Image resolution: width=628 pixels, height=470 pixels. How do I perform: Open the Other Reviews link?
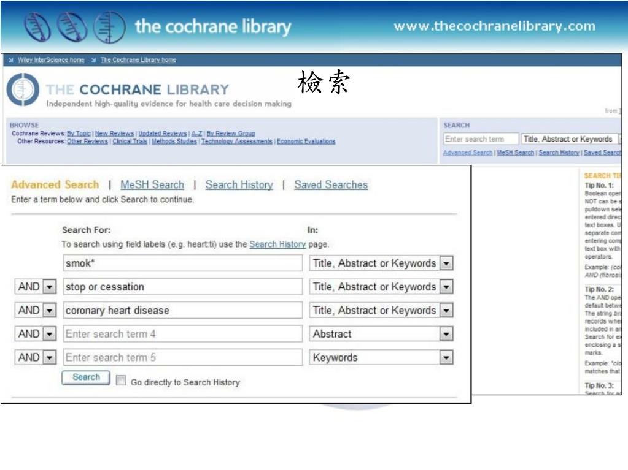click(87, 142)
